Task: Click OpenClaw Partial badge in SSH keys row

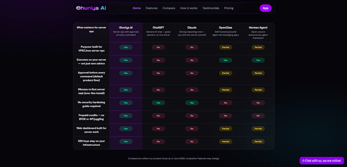Action: [x=226, y=141]
